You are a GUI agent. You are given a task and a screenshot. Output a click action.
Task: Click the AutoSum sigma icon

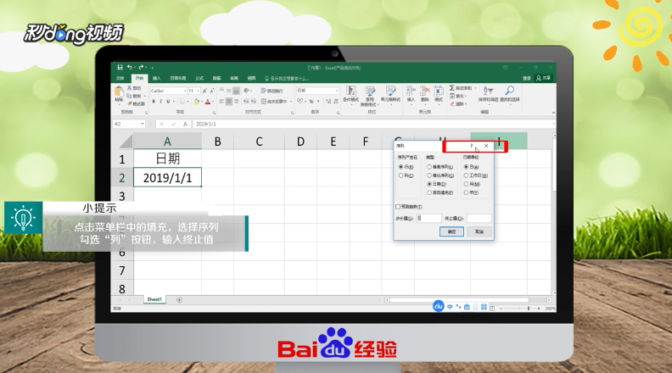tap(451, 88)
